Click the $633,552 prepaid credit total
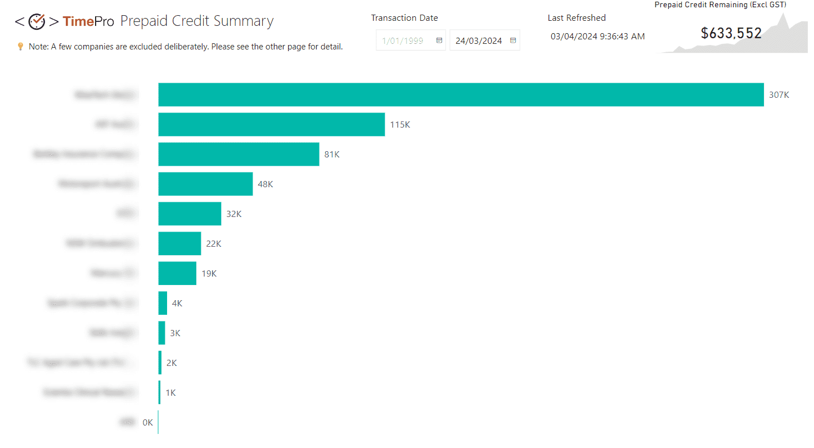The width and height of the screenshot is (814, 448). point(731,34)
